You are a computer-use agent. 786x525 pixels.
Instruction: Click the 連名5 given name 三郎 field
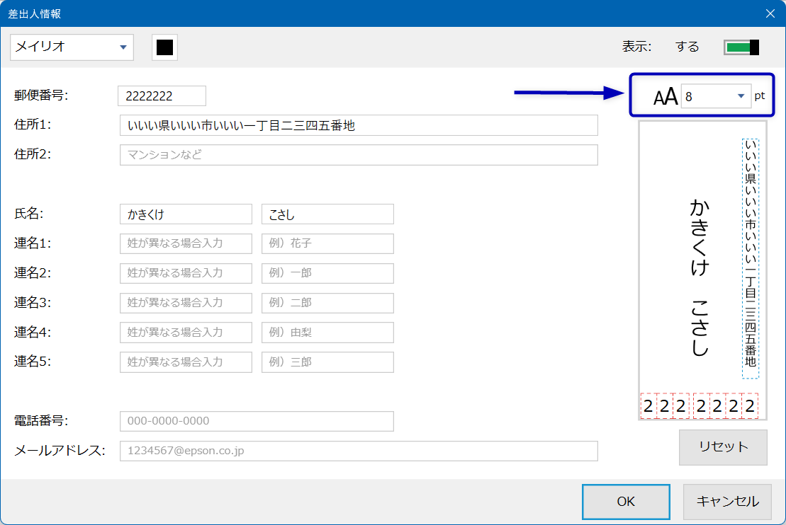[x=327, y=362]
